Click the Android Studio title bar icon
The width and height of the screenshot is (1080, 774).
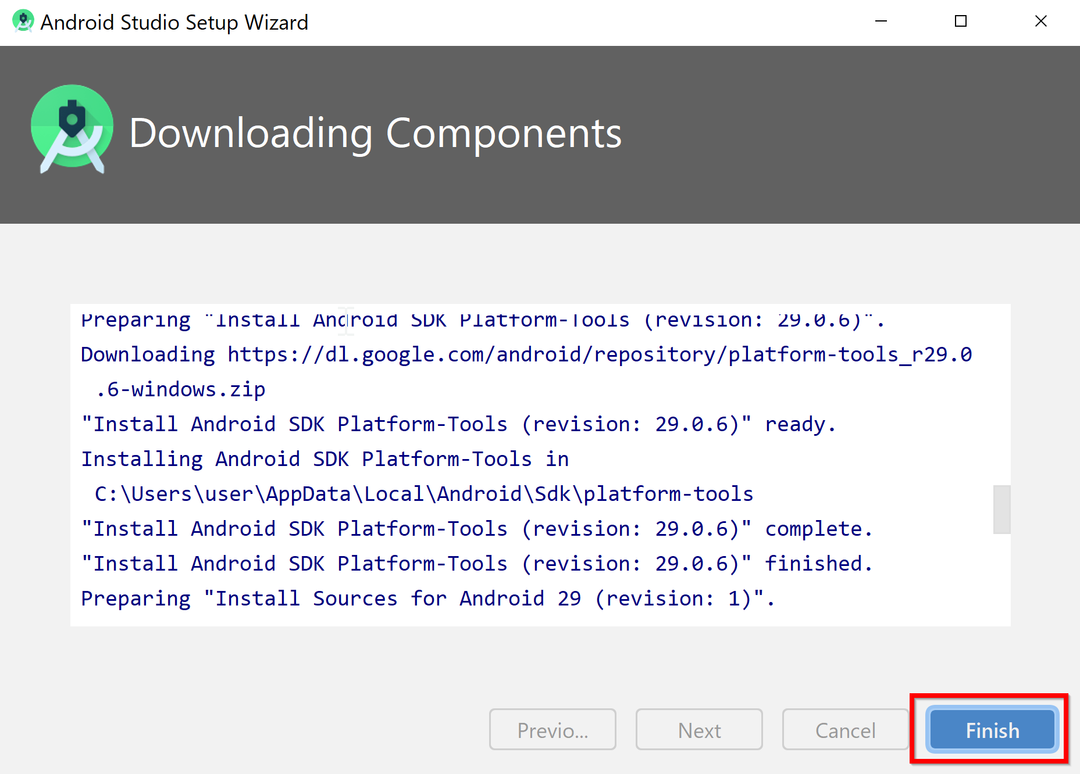point(23,21)
